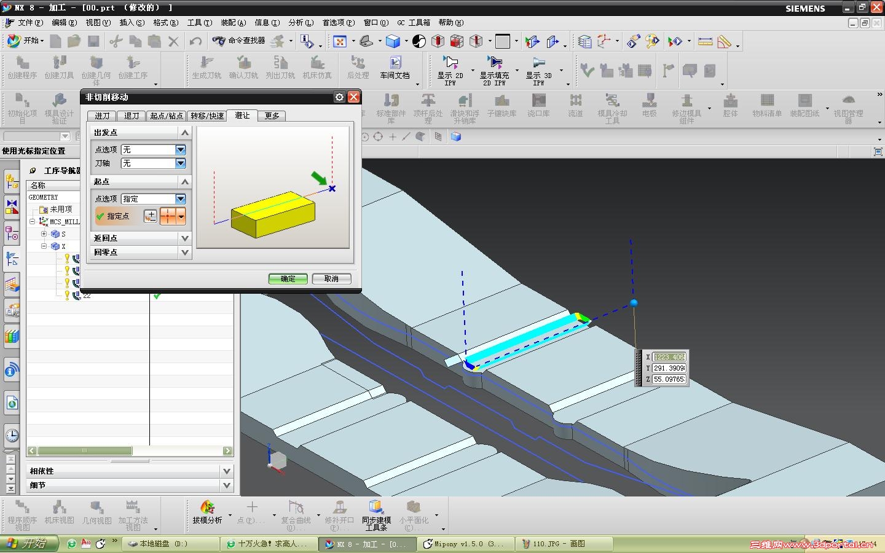Image resolution: width=885 pixels, height=553 pixels.
Task: Click the 拔模分析 draft analysis icon
Action: [x=207, y=512]
